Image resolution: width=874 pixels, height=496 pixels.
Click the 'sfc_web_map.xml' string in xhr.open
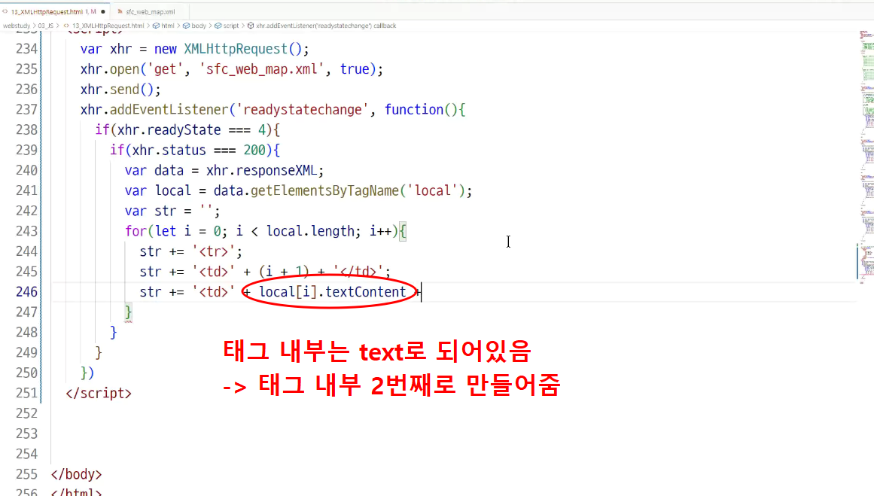(261, 69)
